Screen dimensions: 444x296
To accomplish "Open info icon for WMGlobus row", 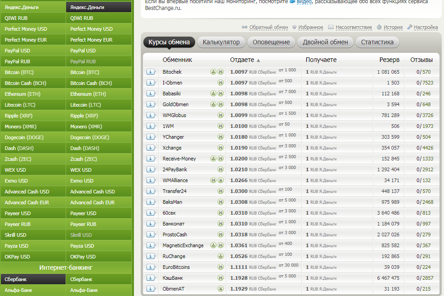I will pos(151,115).
